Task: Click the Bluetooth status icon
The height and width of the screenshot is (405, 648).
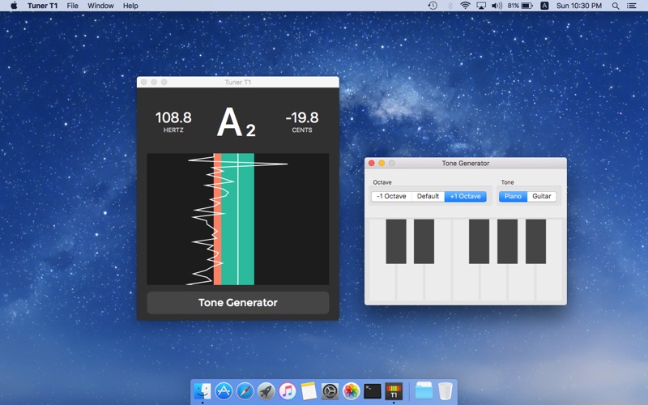Action: click(x=450, y=6)
